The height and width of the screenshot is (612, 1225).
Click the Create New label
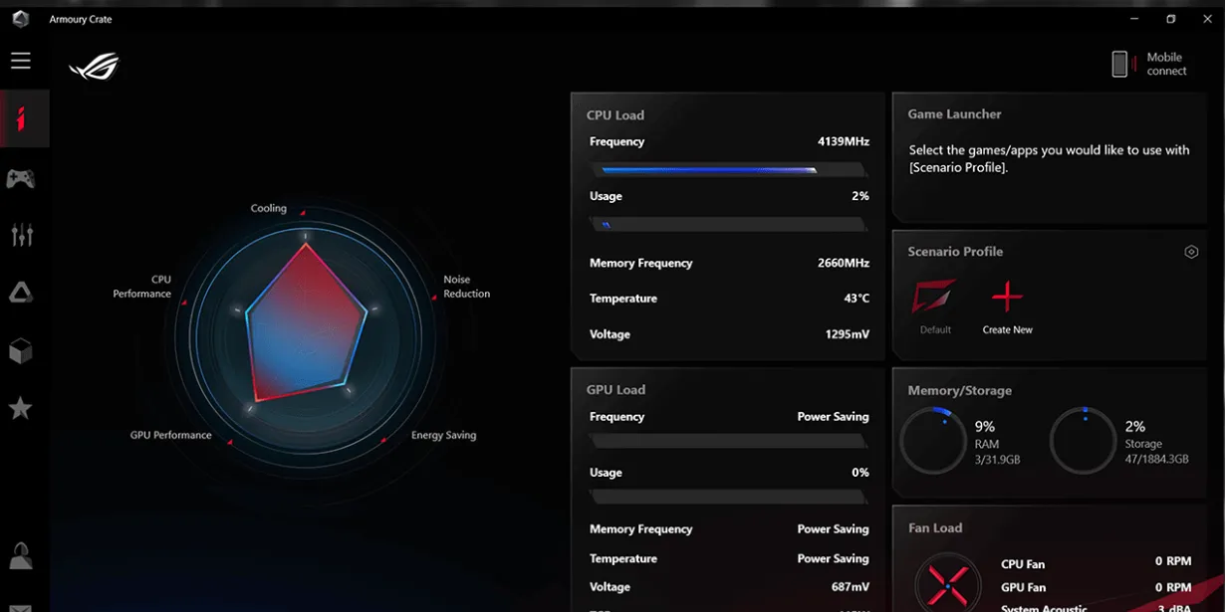tap(1007, 329)
